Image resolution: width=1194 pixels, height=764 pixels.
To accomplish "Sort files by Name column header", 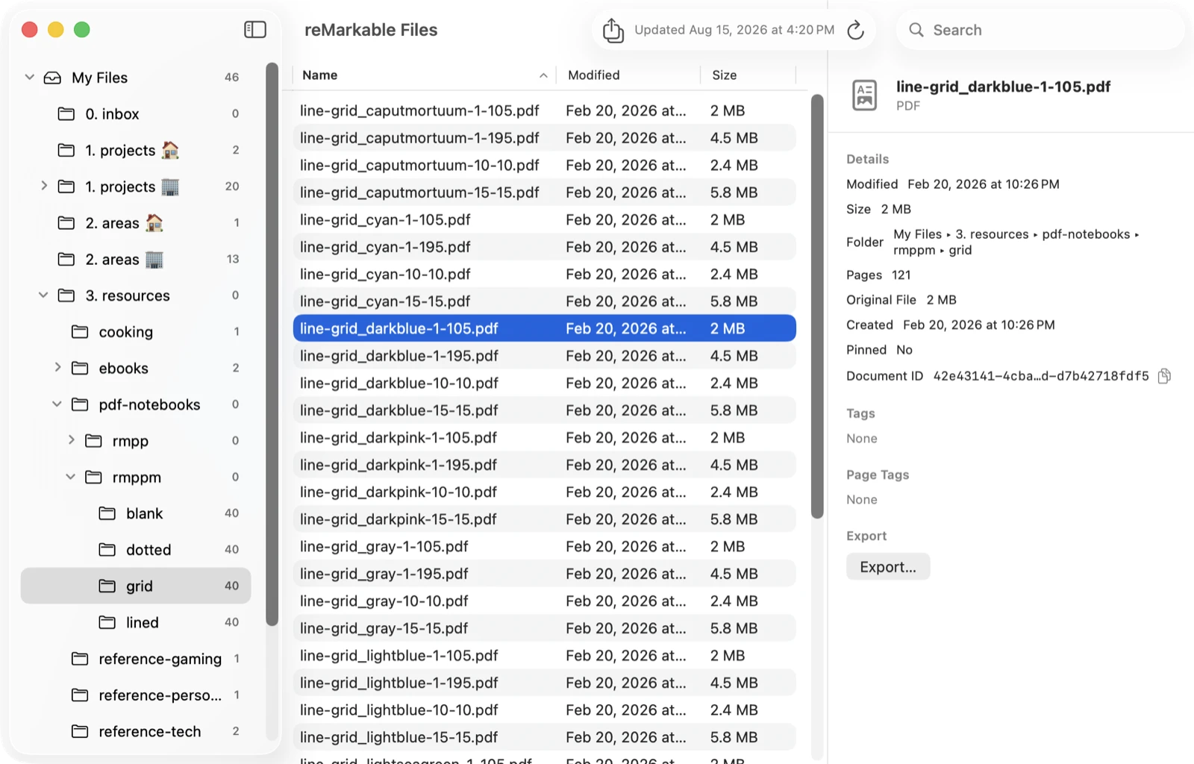I will (424, 75).
